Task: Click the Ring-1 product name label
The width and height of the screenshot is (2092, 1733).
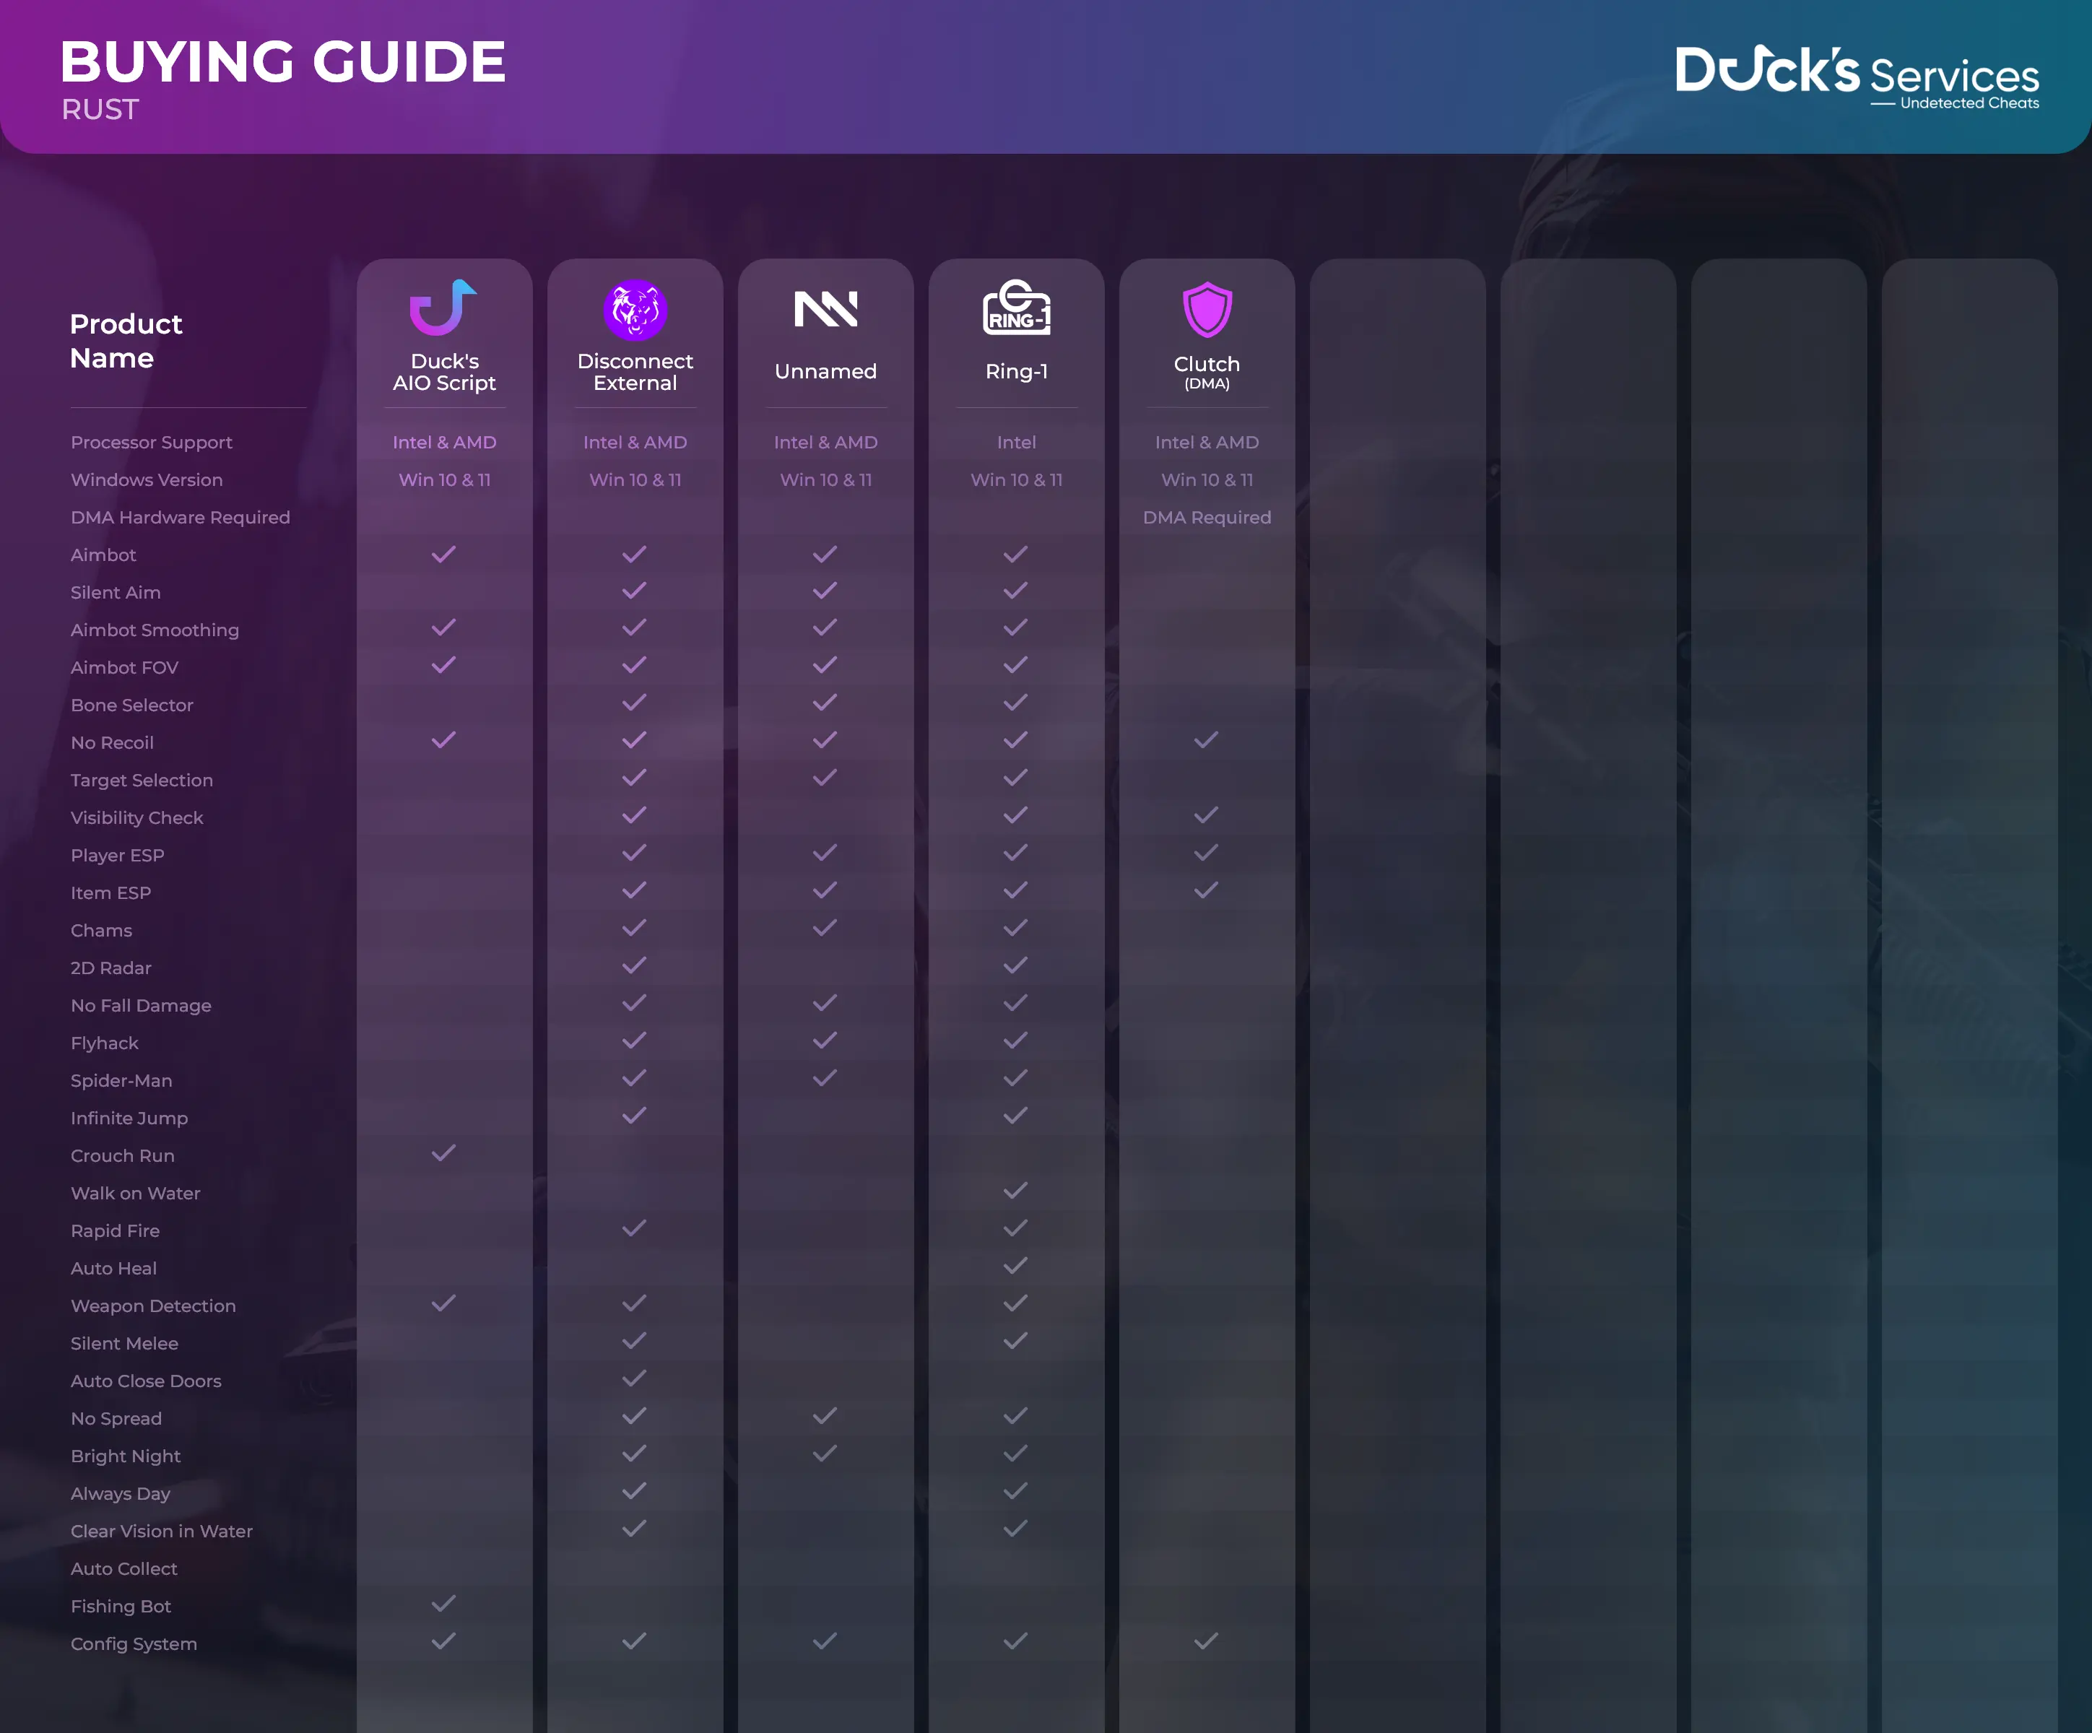Action: 1016,371
